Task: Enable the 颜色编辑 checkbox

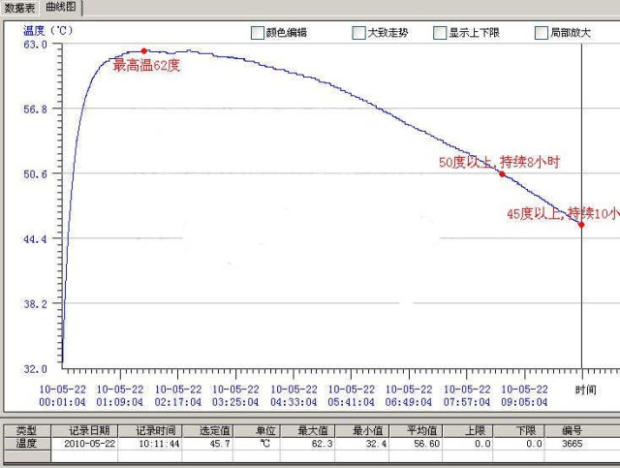Action: [x=258, y=32]
